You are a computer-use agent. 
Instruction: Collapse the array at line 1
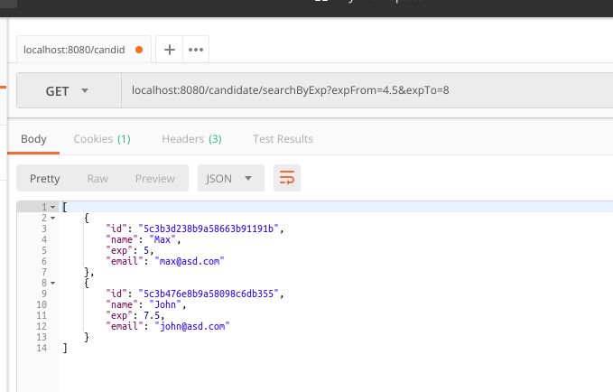[x=52, y=207]
